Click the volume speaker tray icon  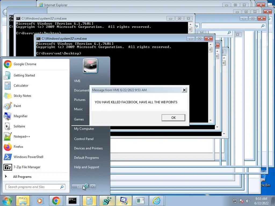tap(248, 201)
